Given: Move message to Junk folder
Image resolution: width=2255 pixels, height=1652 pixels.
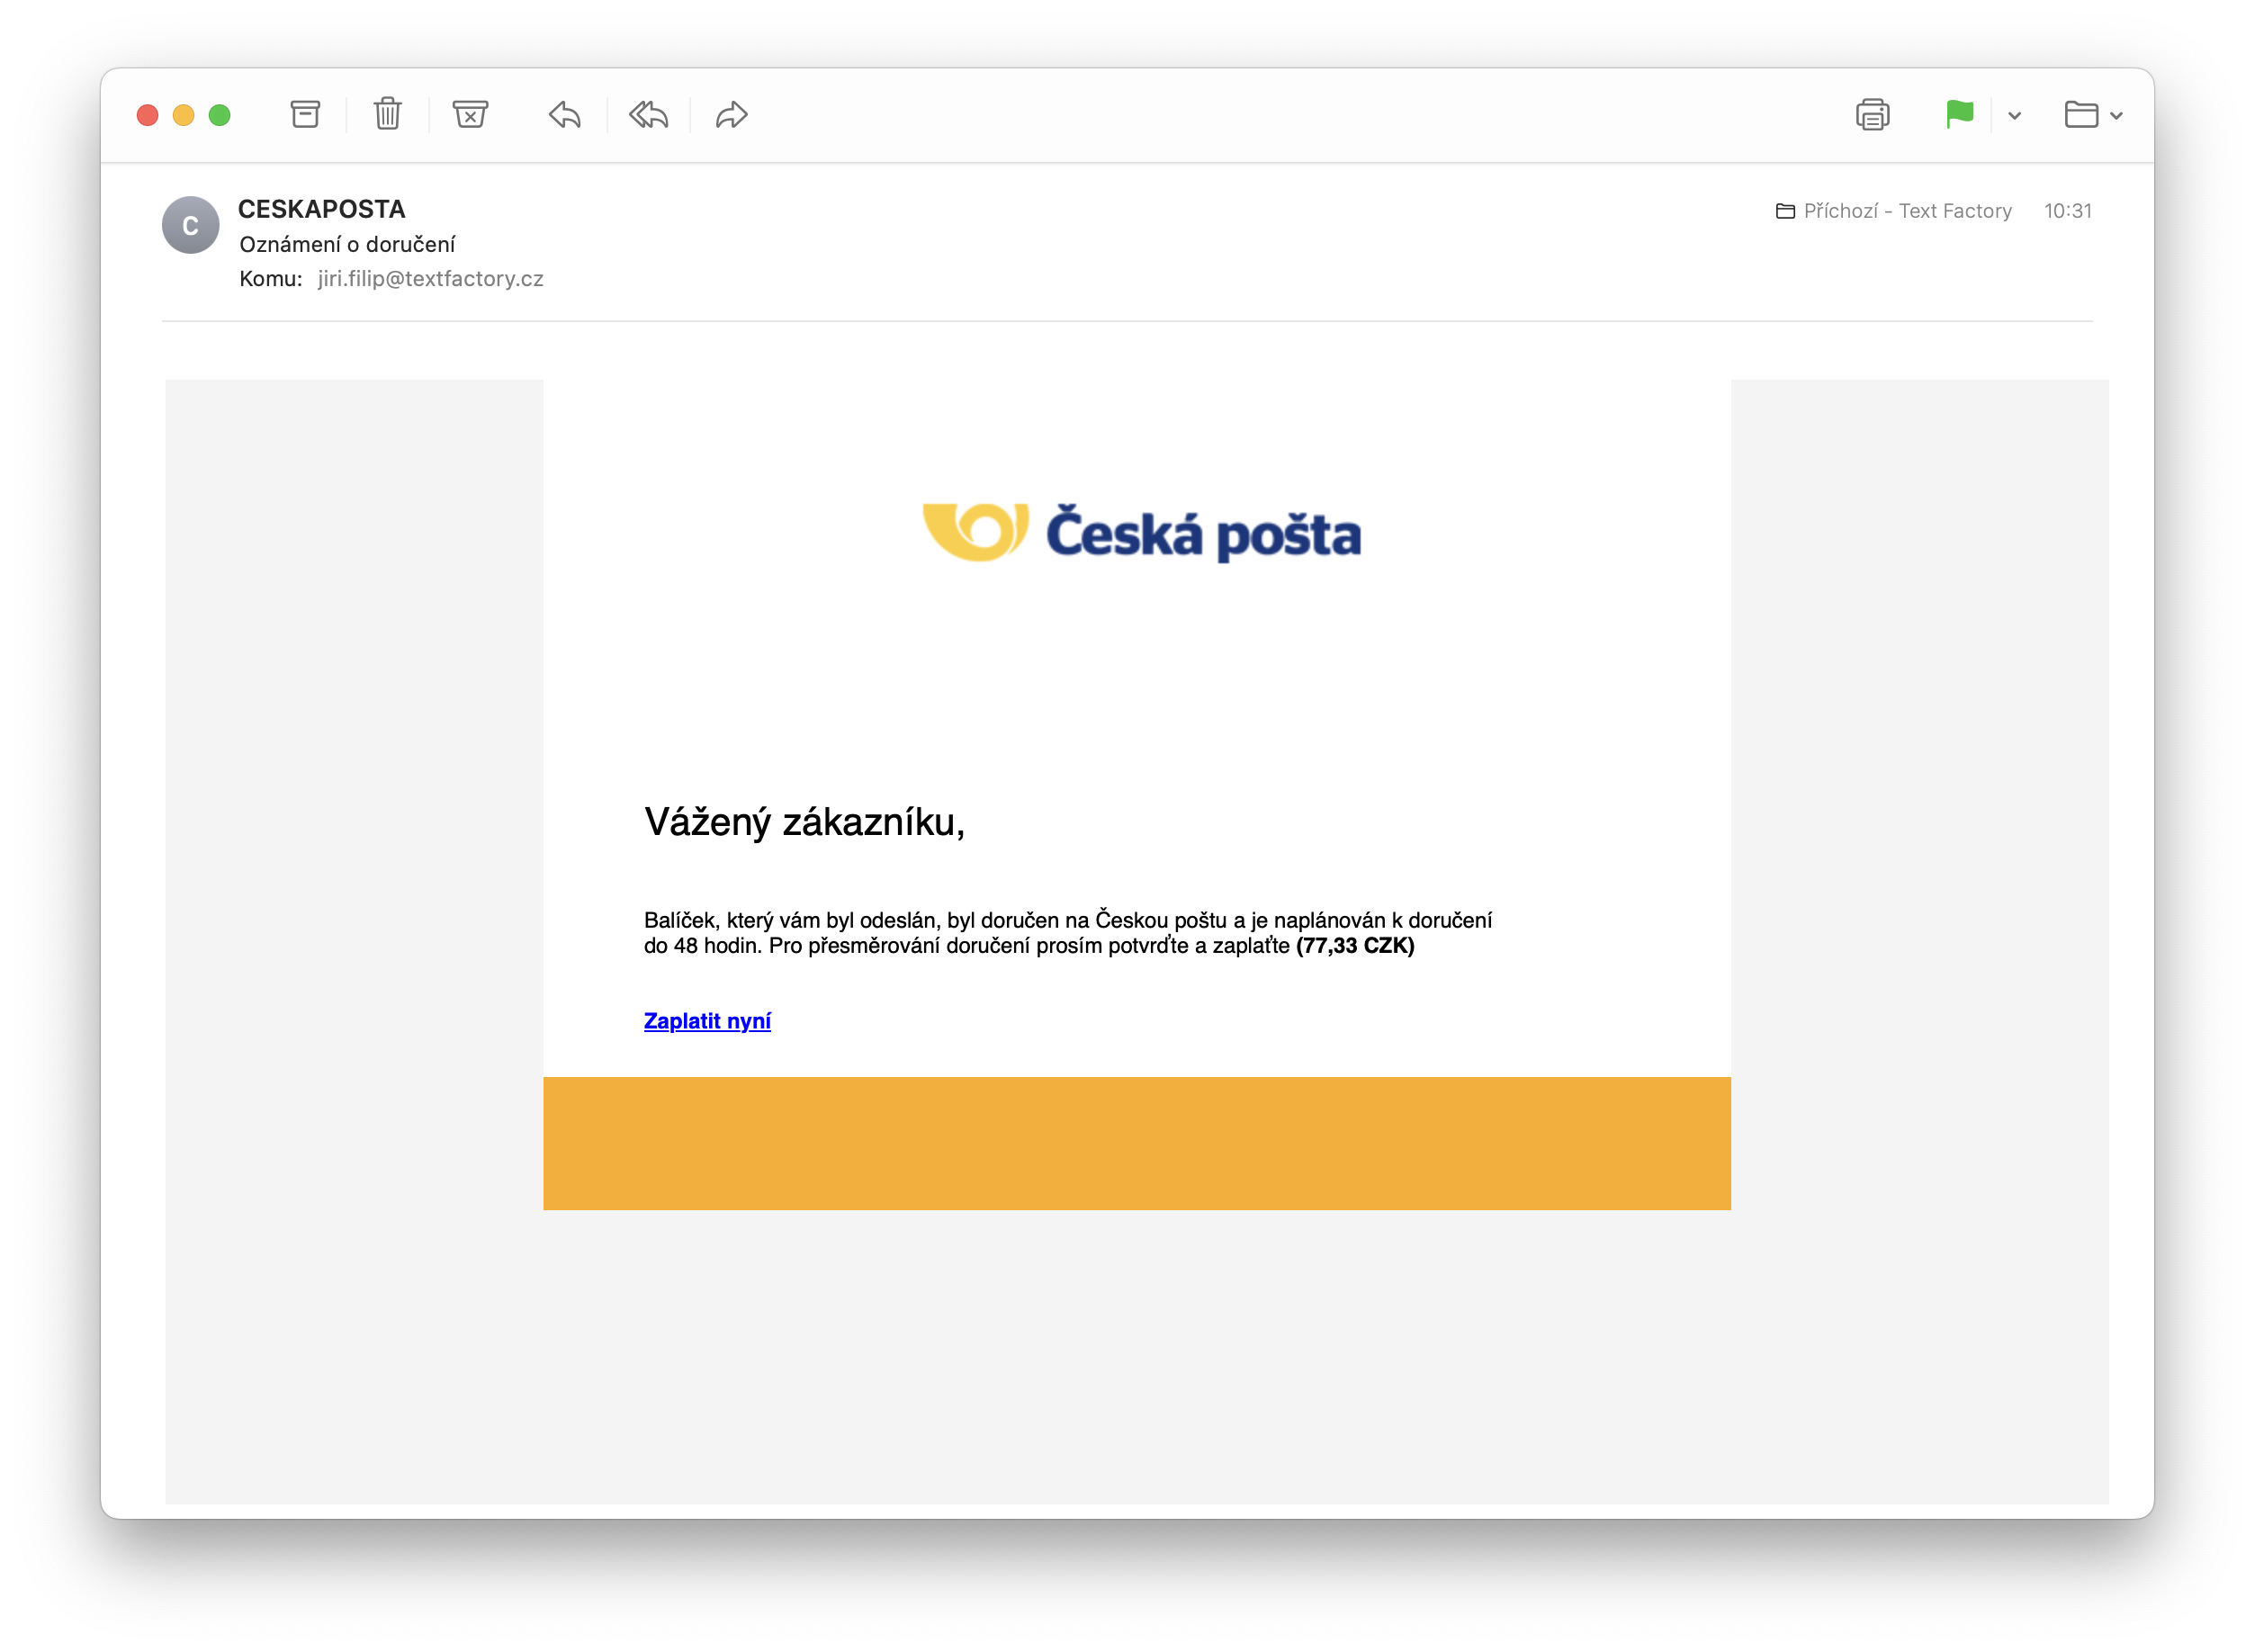Looking at the screenshot, I should click(x=469, y=115).
